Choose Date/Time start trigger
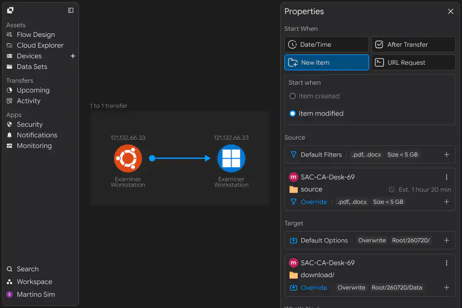The image size is (462, 308). coord(326,45)
